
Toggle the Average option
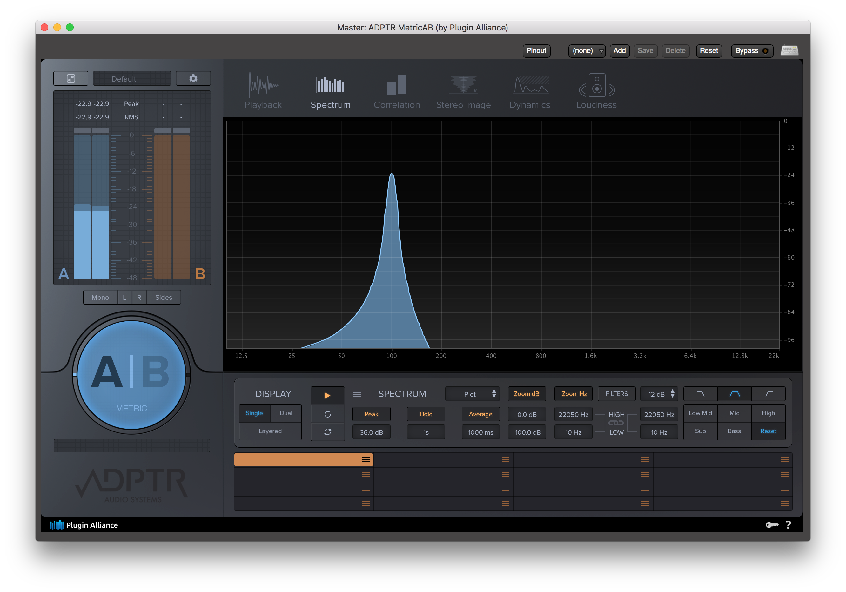(x=480, y=414)
